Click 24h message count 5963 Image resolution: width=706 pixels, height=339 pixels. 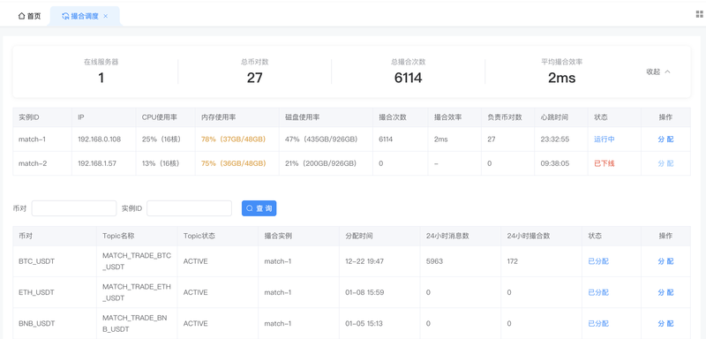(434, 261)
